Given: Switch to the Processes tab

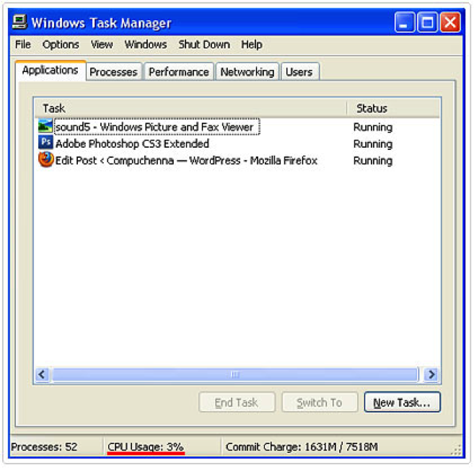Looking at the screenshot, I should (114, 72).
